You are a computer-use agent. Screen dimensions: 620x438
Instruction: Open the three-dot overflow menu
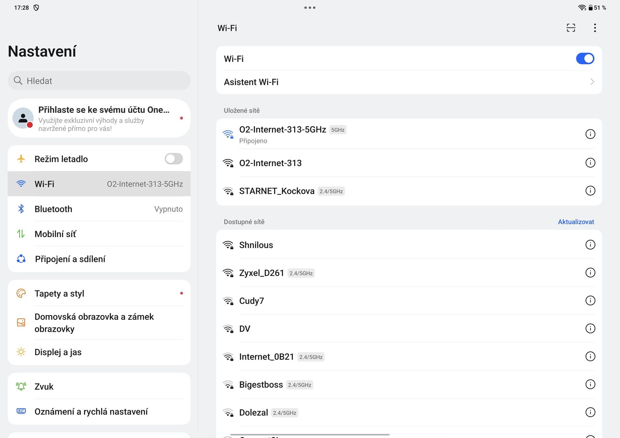(x=594, y=28)
